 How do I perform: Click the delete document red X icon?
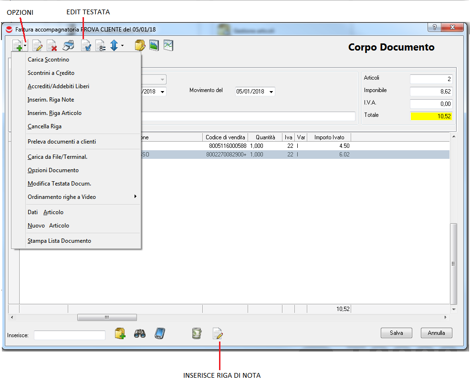[x=52, y=46]
